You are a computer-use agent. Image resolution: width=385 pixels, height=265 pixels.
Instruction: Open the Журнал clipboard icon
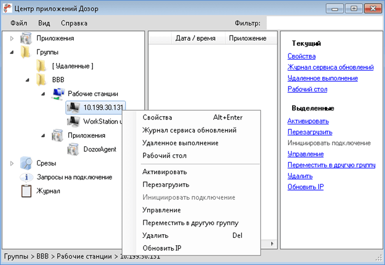pyautogui.click(x=26, y=191)
